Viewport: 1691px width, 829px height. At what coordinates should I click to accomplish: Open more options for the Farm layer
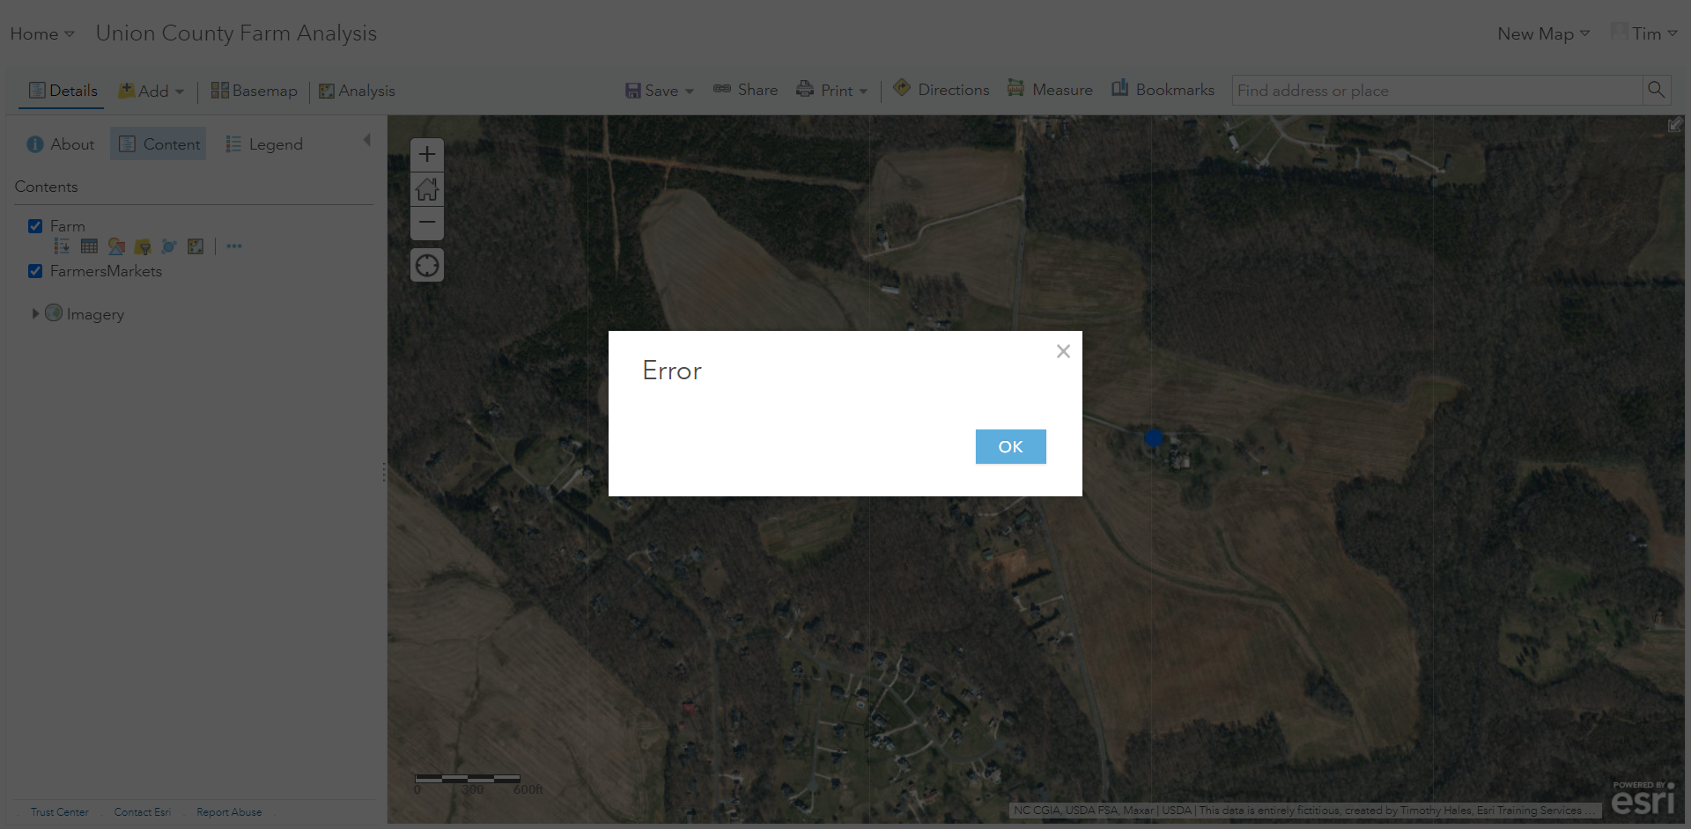[233, 246]
